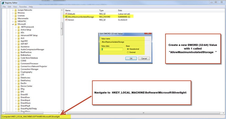Click the MEGATEC folder icon

[16, 21]
